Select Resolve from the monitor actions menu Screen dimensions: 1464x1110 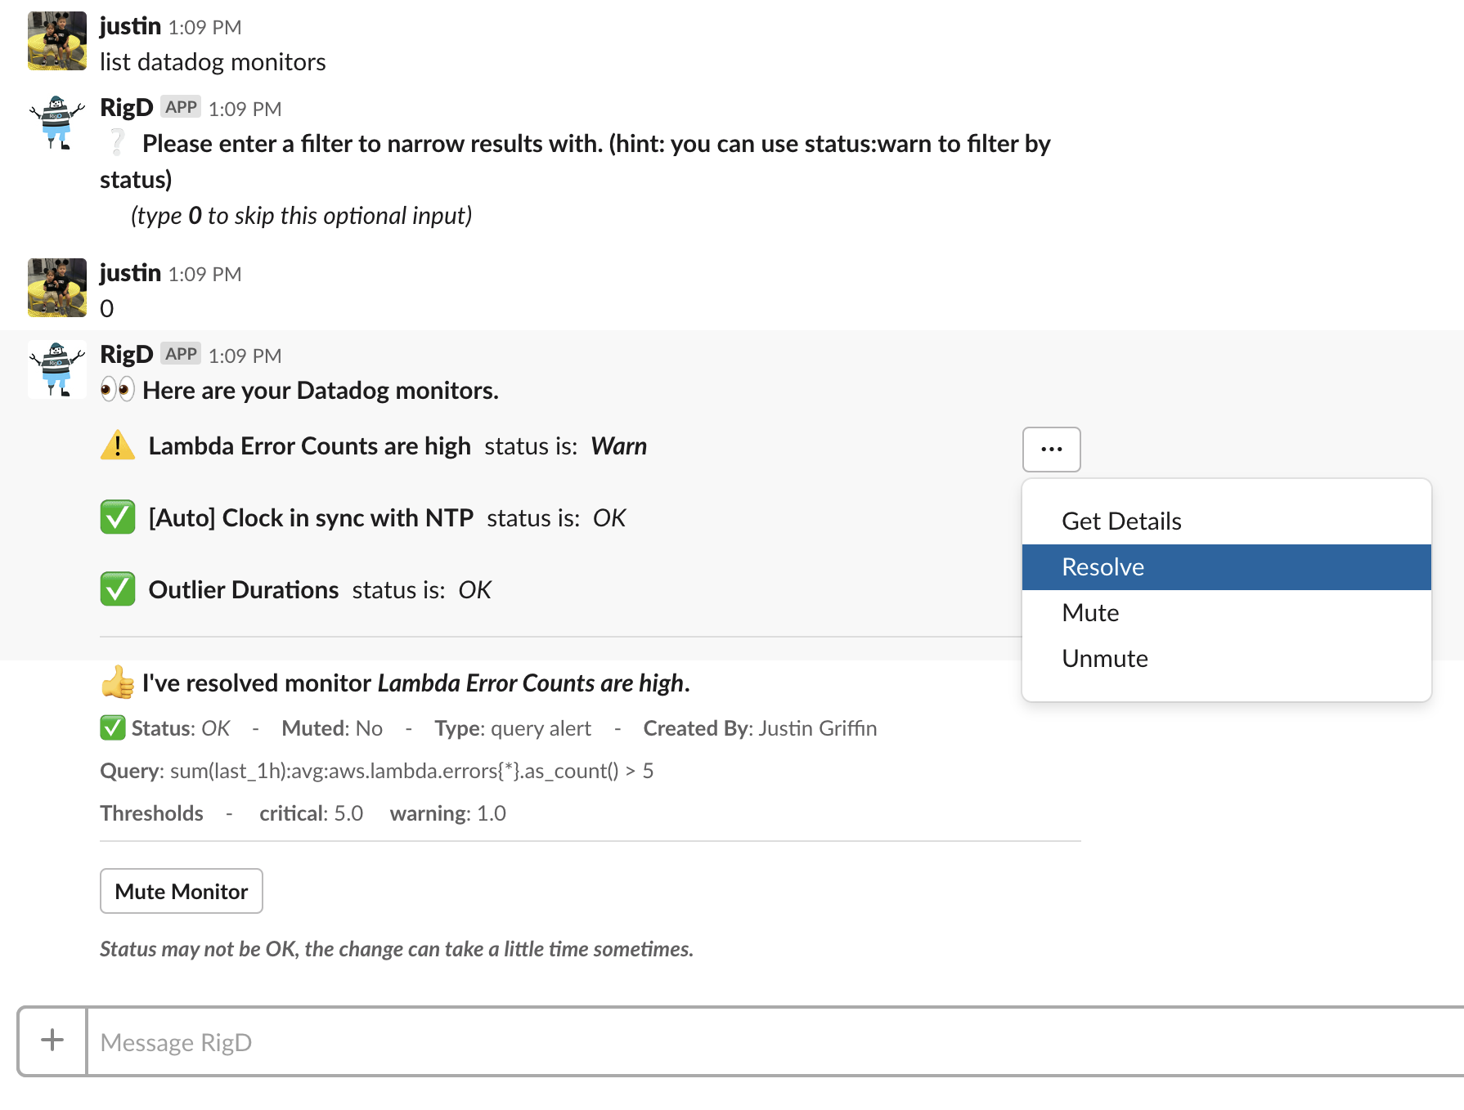[1103, 566]
